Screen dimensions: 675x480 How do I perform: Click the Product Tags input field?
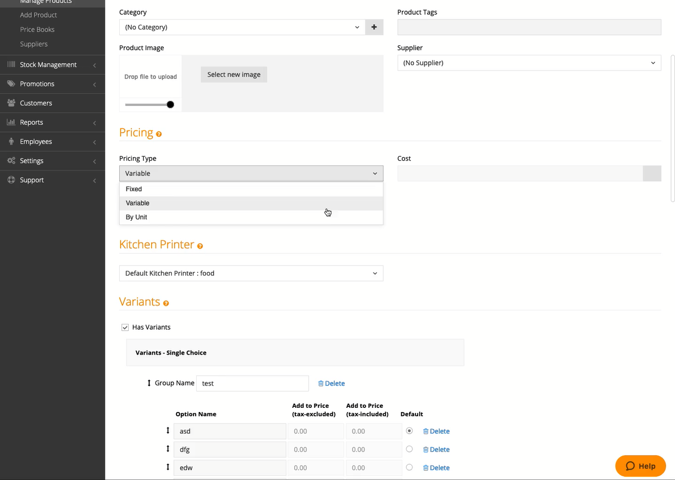[x=529, y=27]
